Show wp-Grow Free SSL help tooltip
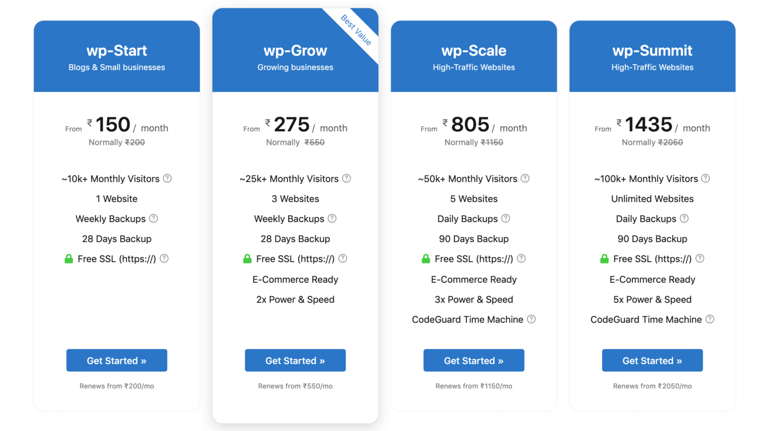The image size is (765, 431). pyautogui.click(x=343, y=259)
